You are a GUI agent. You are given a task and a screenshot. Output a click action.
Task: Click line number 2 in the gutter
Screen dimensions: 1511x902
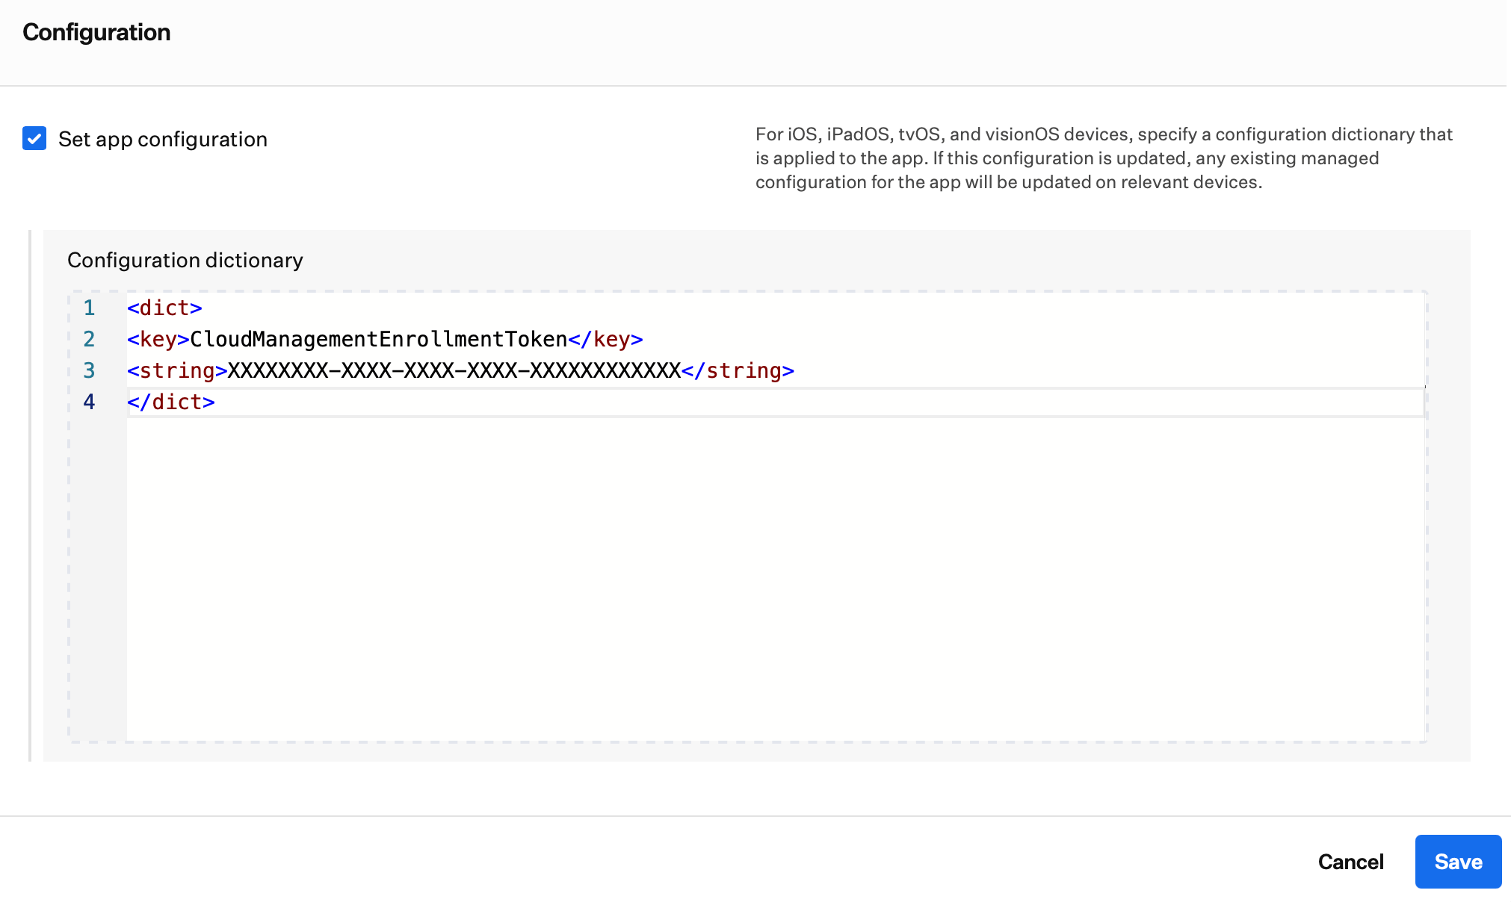(x=89, y=339)
